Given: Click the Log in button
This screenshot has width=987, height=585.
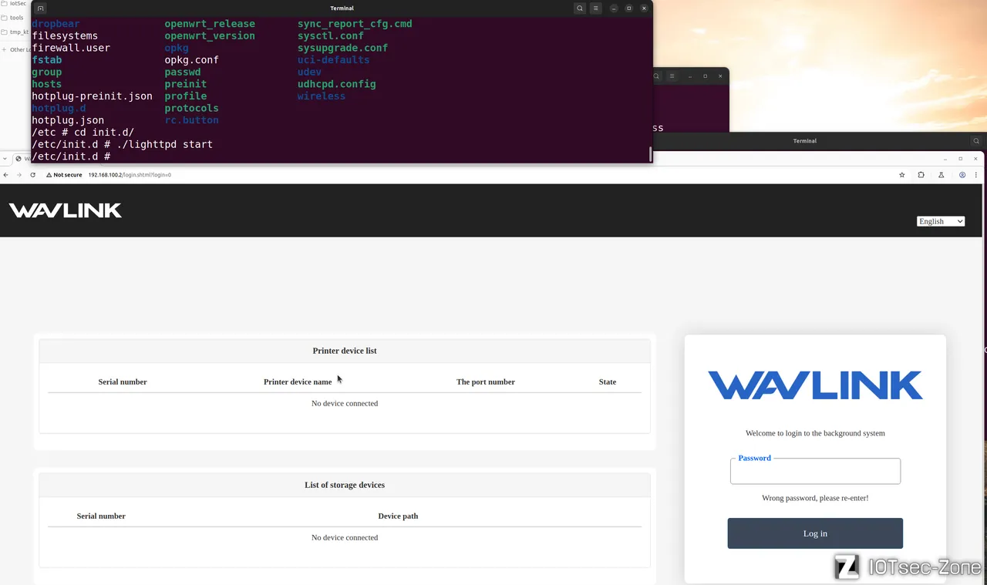Looking at the screenshot, I should point(815,533).
